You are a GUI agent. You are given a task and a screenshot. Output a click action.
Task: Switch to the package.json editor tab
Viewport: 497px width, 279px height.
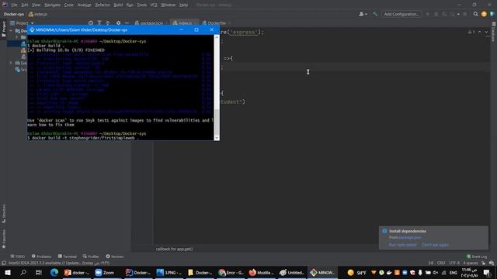[149, 23]
